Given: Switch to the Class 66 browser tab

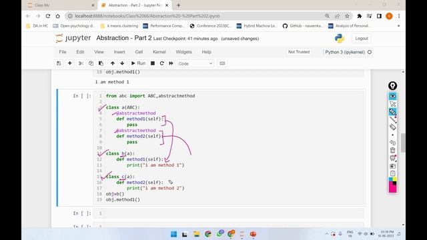Looking at the screenshot, I should (x=61, y=5).
